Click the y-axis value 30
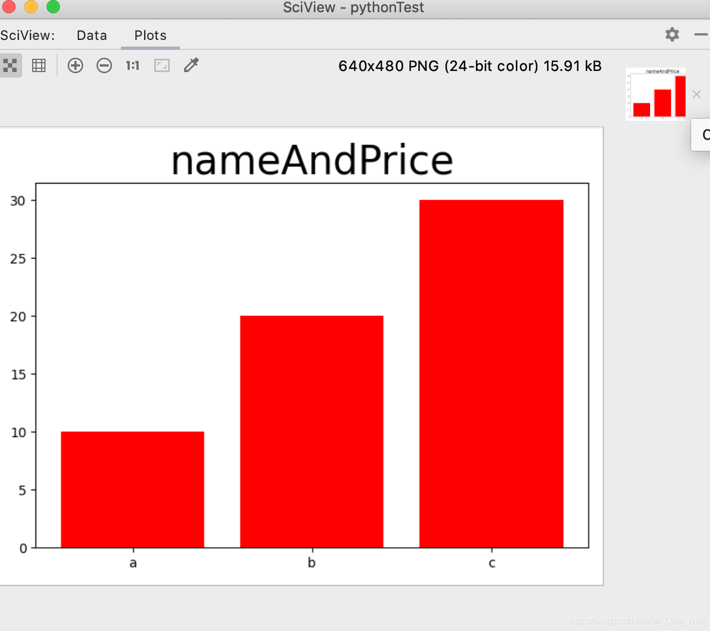 tap(18, 201)
